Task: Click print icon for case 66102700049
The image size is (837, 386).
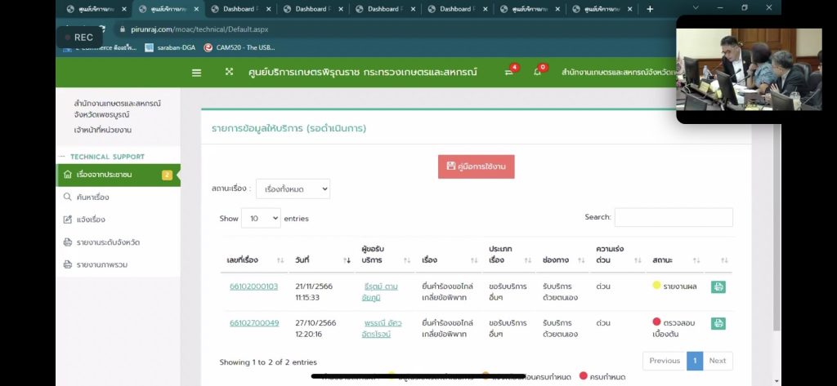Action: click(x=718, y=323)
